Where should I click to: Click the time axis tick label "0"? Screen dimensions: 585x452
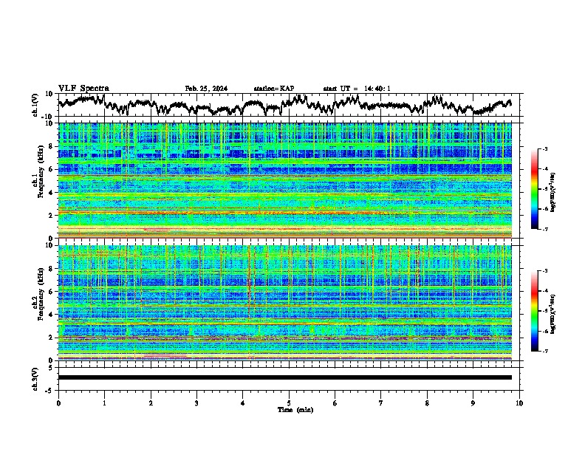(58, 403)
